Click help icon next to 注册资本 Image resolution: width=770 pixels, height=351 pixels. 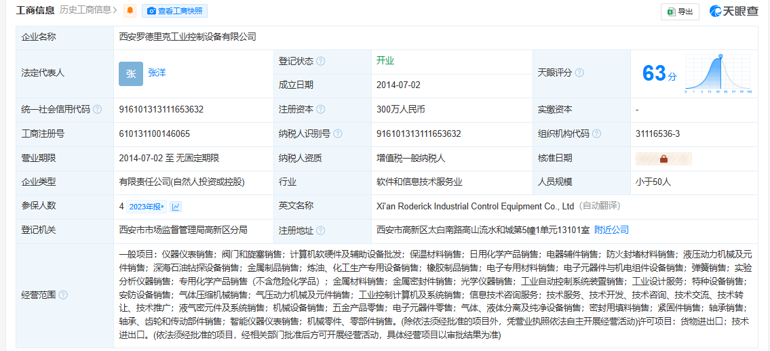(x=321, y=109)
